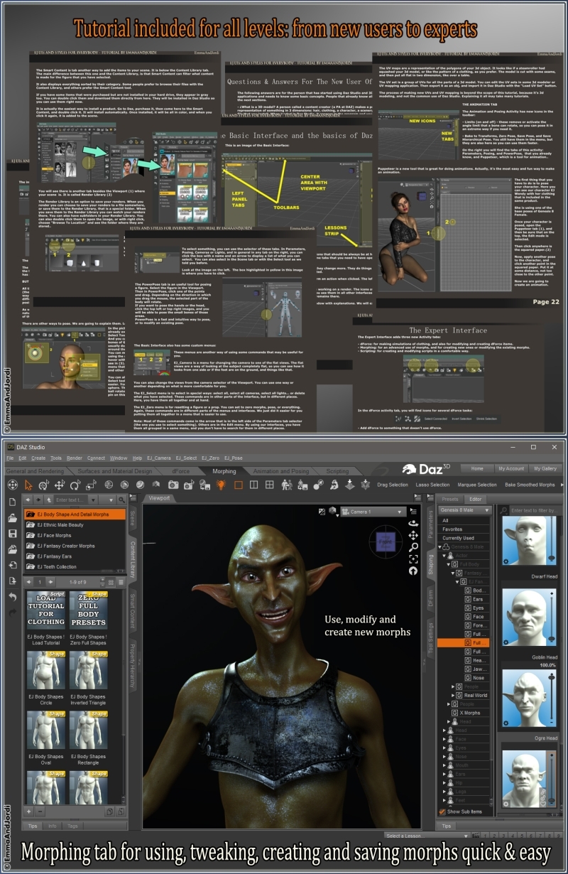Open the EJ_Camera menu
This screenshot has height=874, width=568.
[158, 458]
